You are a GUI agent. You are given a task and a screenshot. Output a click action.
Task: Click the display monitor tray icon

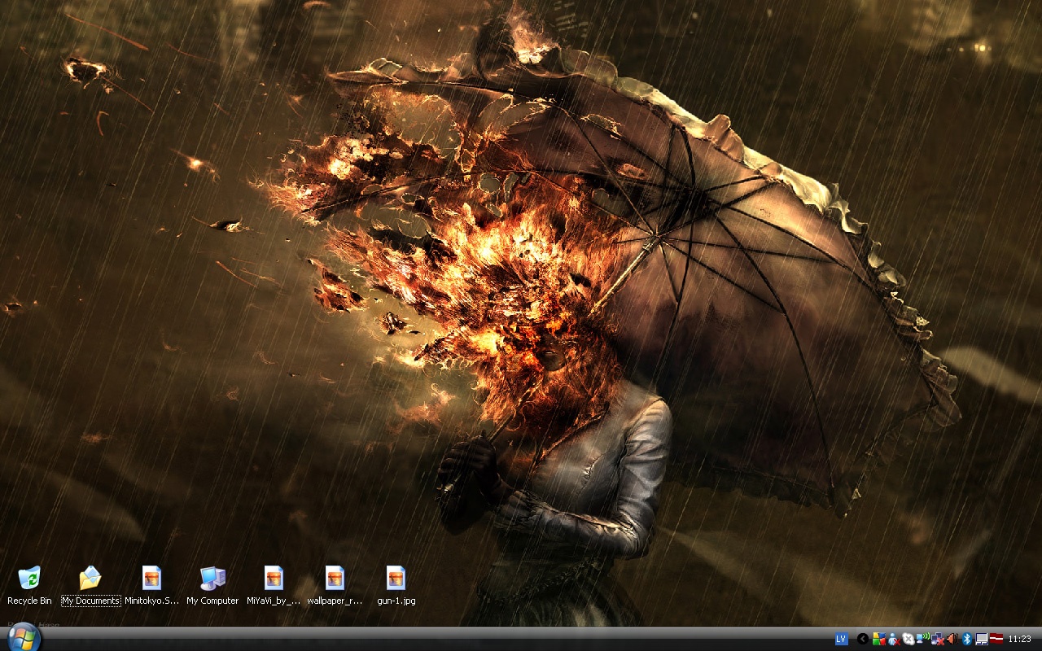(x=982, y=639)
